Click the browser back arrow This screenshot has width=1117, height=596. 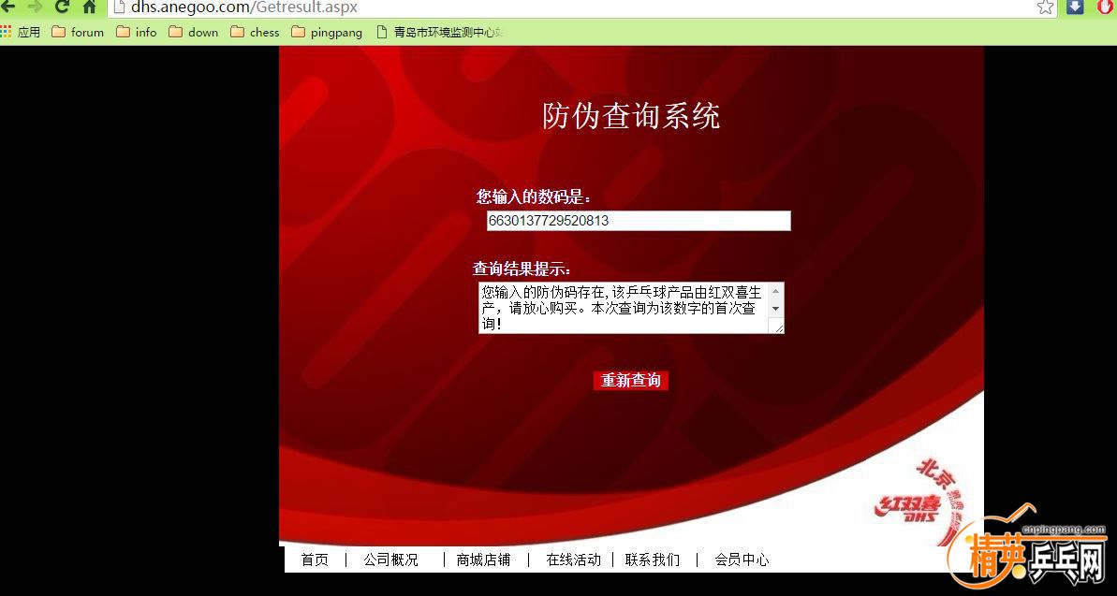click(x=7, y=7)
